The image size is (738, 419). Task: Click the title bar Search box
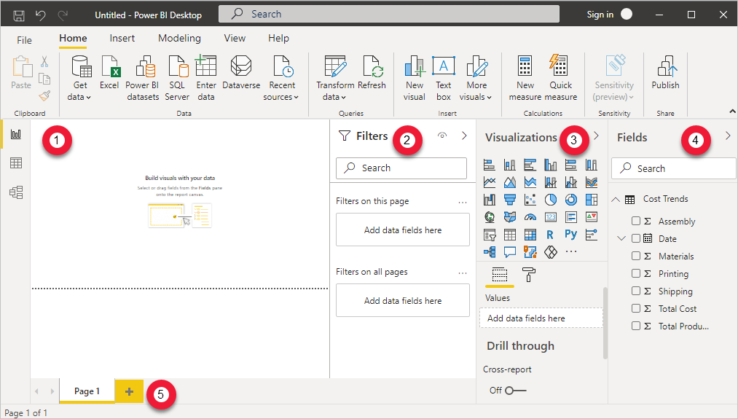coord(389,14)
